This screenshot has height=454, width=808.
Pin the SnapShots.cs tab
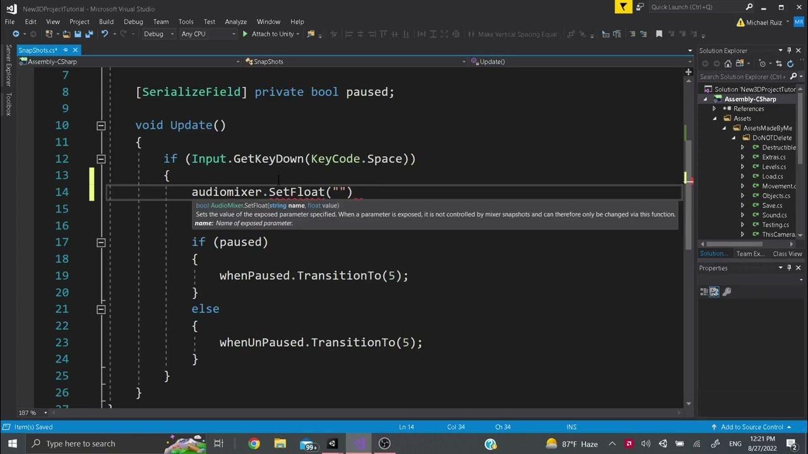tap(66, 50)
